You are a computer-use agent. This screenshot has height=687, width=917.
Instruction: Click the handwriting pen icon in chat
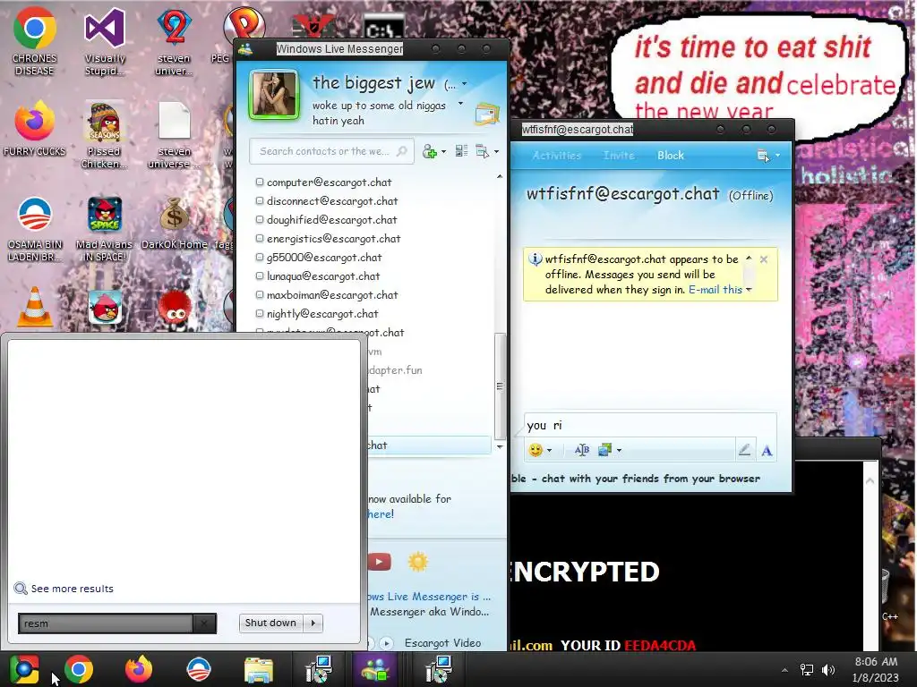tap(744, 450)
